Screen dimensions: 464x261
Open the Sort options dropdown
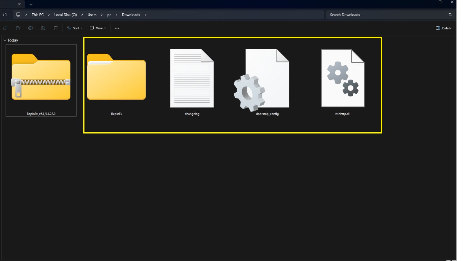point(74,28)
